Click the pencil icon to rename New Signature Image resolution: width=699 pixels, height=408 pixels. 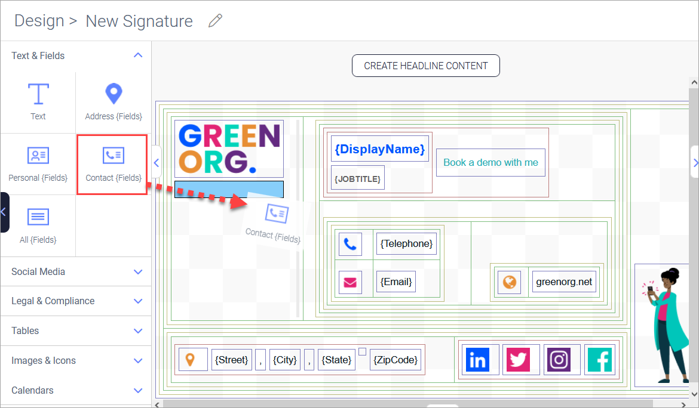[216, 20]
